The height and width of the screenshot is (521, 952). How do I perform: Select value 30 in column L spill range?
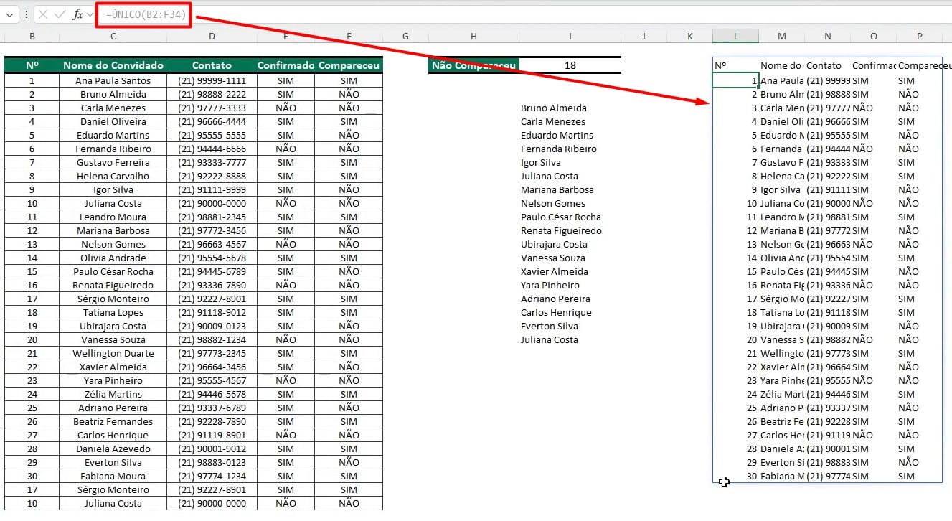point(735,477)
